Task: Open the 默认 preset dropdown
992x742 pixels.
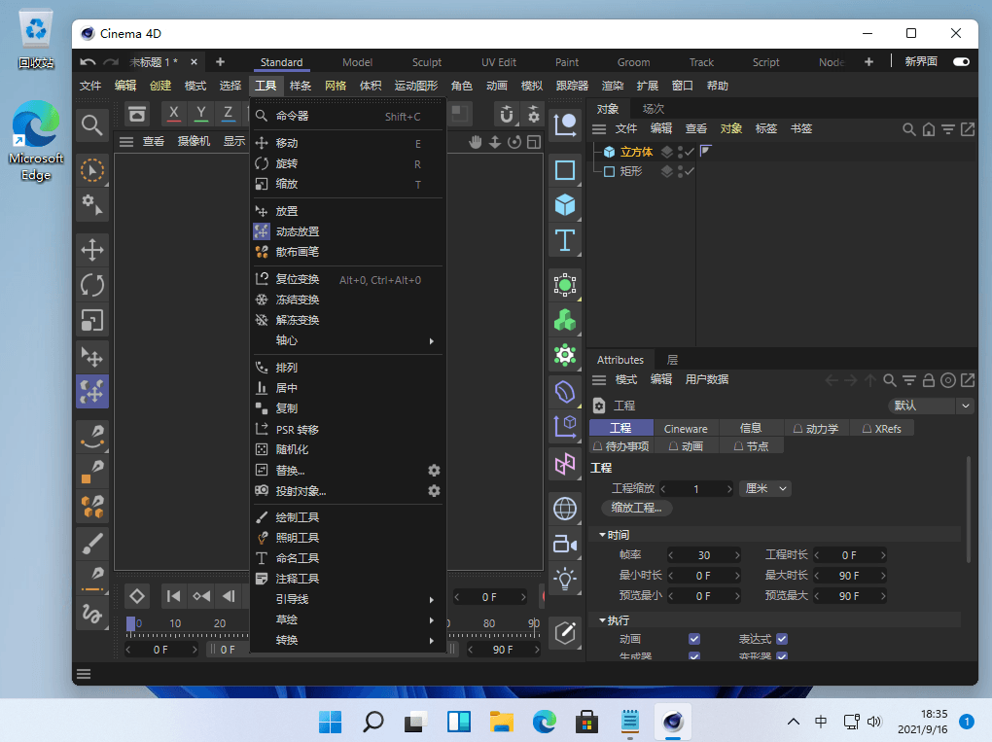Action: click(x=931, y=406)
